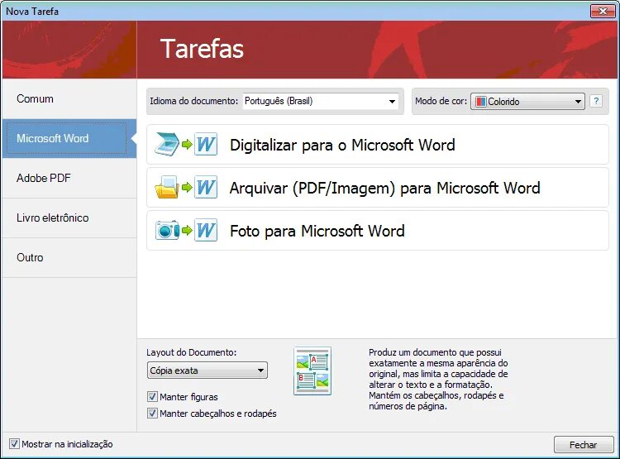The width and height of the screenshot is (620, 459).
Task: Close the Nova Tarefa window
Action: coord(603,11)
